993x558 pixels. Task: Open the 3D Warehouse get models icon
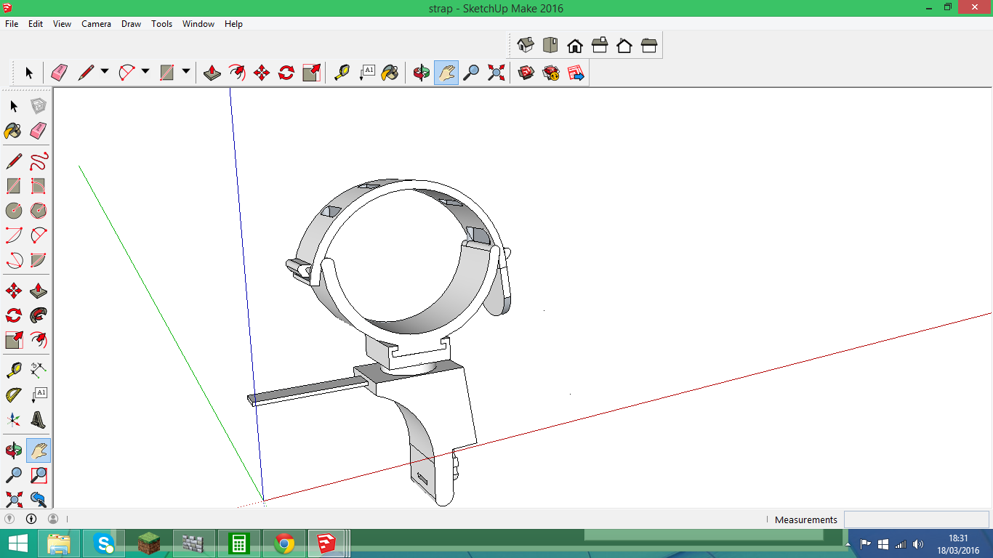[526, 73]
